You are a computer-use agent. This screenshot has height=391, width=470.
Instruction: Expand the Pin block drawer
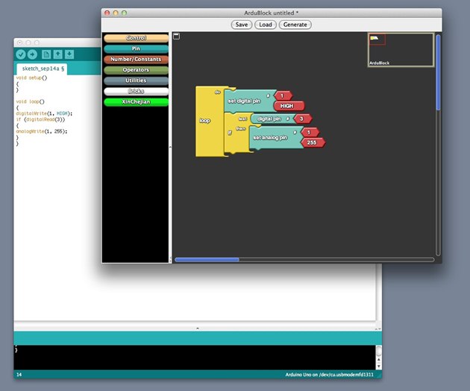pyautogui.click(x=136, y=48)
